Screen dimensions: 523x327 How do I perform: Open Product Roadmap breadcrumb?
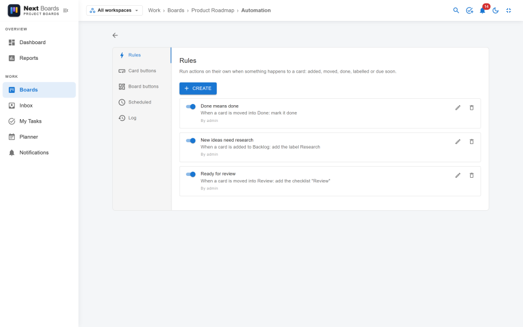pyautogui.click(x=213, y=10)
